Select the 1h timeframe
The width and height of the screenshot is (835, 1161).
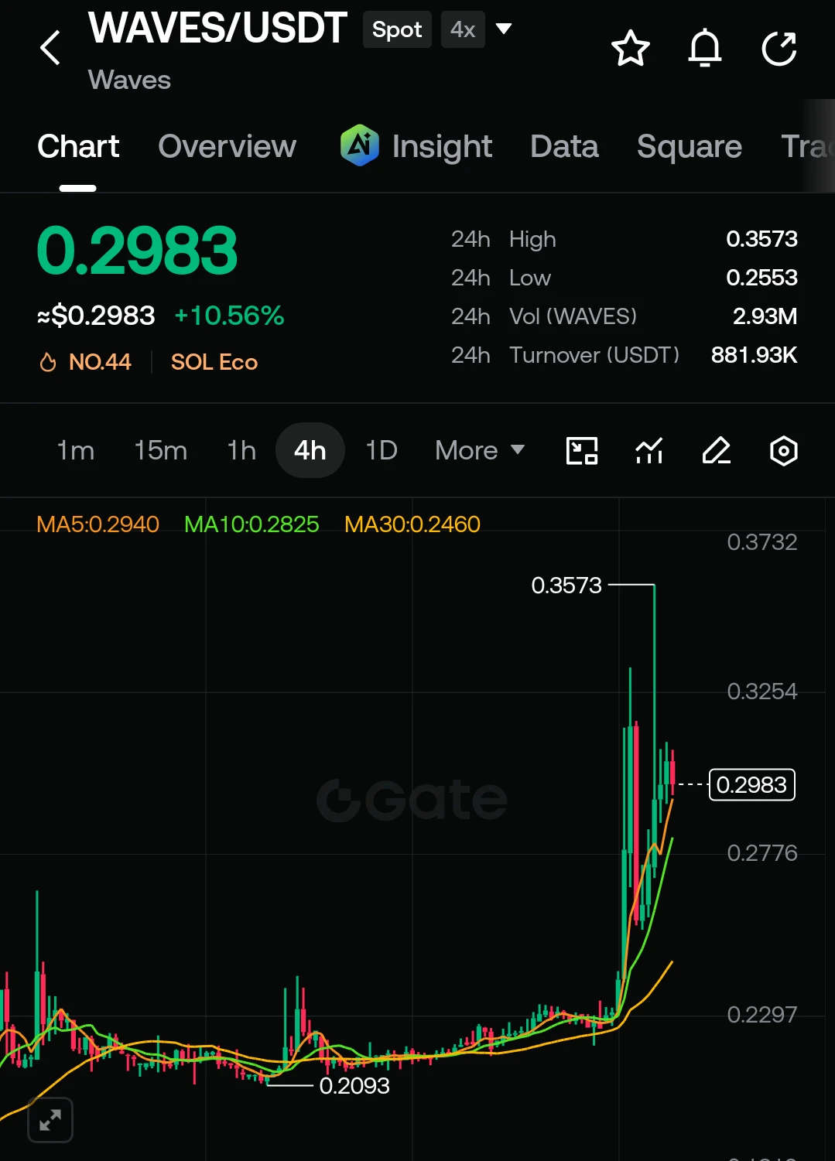coord(241,450)
